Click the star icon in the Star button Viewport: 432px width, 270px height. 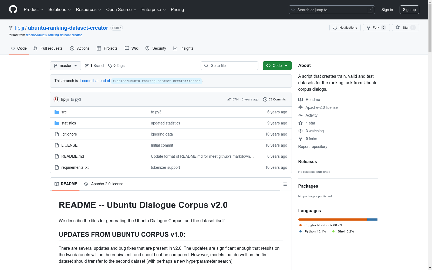click(398, 27)
